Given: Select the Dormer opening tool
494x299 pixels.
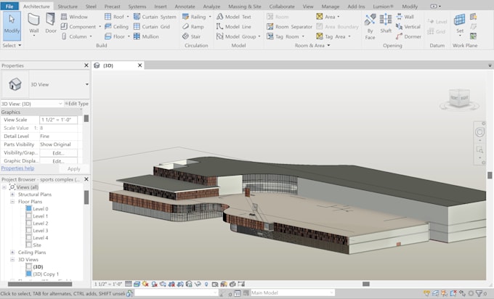Looking at the screenshot, I should coord(408,36).
